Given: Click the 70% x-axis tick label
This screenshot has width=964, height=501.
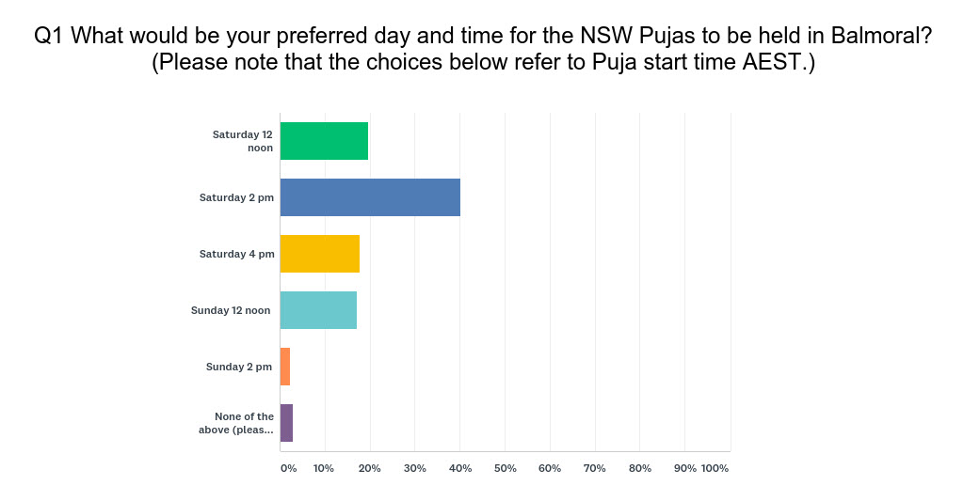Looking at the screenshot, I should 595,468.
